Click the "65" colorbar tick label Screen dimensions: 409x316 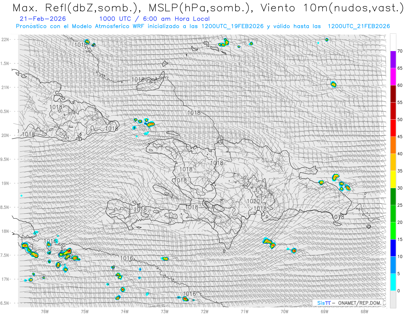tap(400, 68)
